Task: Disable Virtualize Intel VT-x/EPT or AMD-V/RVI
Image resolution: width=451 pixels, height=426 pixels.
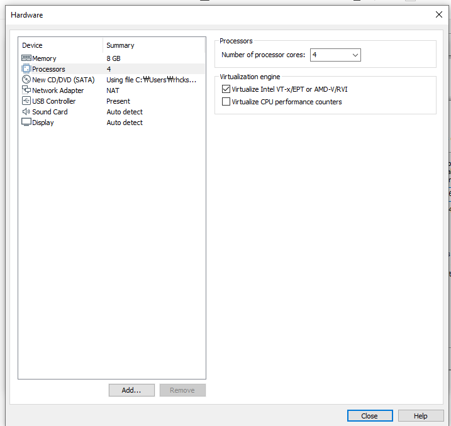Action: tap(226, 89)
